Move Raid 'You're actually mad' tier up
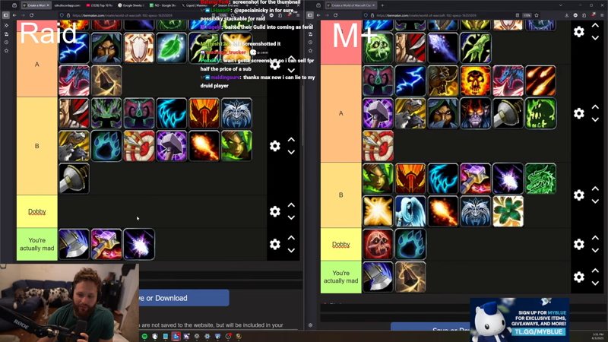Screen dimensions: 608x342 [x=291, y=238]
